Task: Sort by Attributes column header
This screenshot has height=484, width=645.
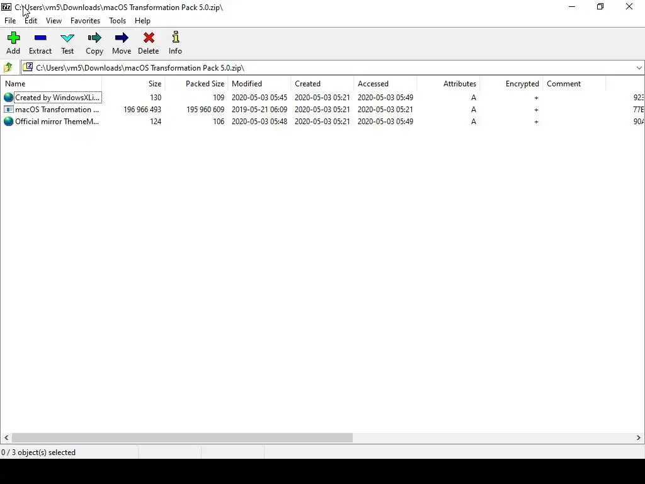Action: point(448,84)
